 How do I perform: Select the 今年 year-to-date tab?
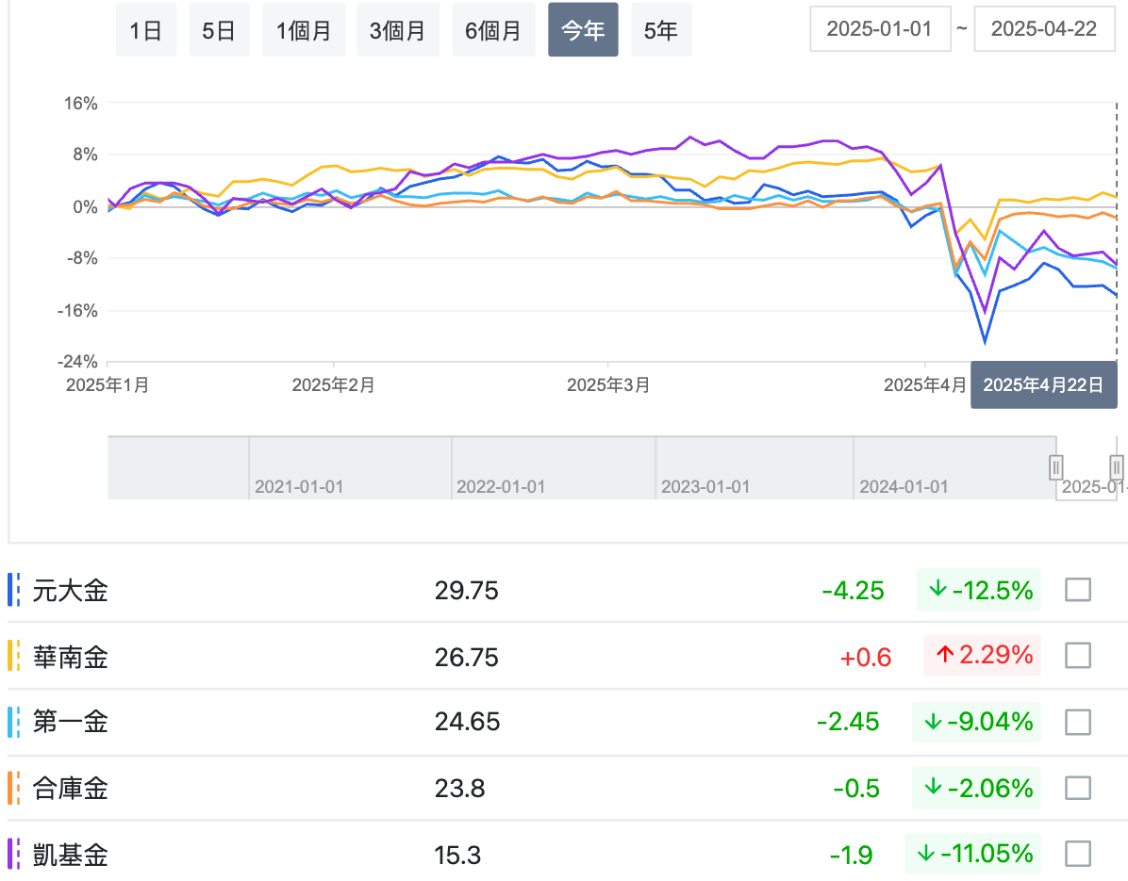tap(583, 30)
